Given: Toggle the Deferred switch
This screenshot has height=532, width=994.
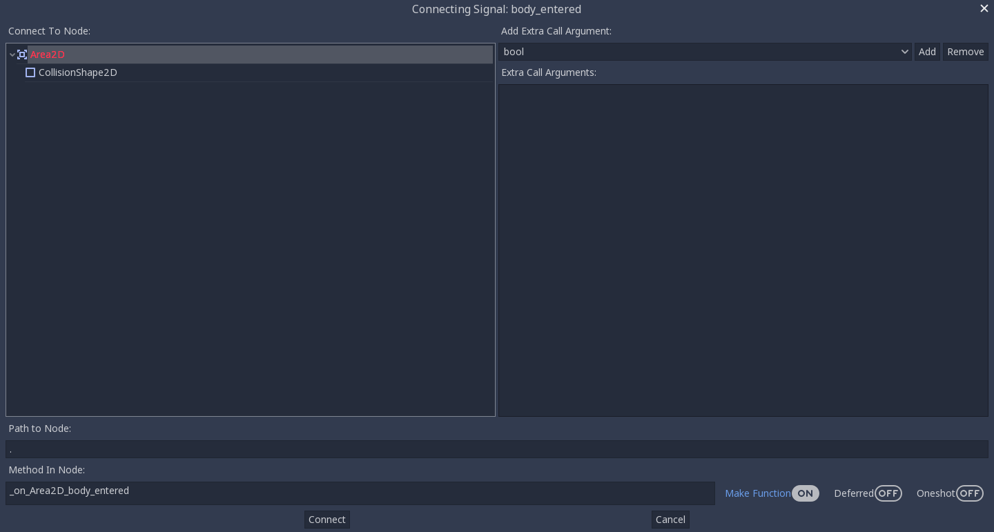Looking at the screenshot, I should (888, 493).
